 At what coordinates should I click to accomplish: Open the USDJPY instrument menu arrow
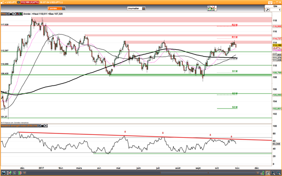click(x=5, y=2)
